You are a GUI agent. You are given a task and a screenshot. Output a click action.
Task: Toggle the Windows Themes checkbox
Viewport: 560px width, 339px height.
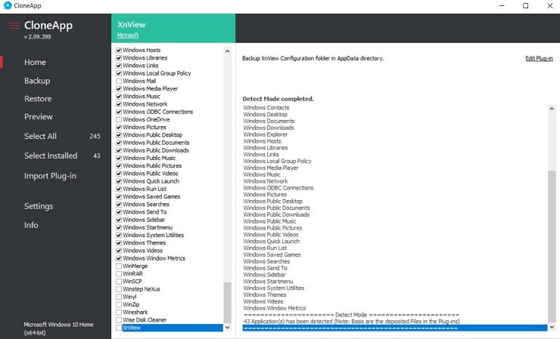pos(119,243)
